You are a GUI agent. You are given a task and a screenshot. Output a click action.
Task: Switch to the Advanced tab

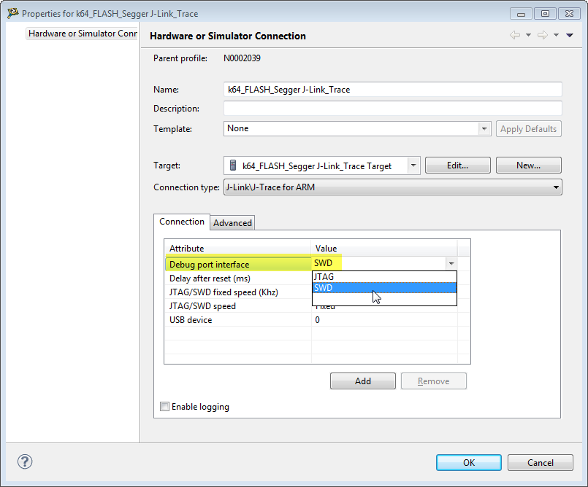click(232, 222)
